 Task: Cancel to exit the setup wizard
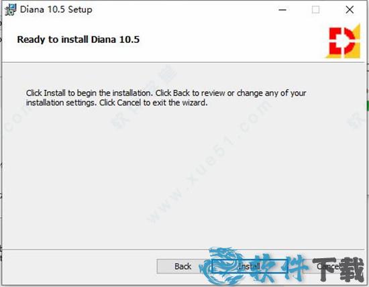tap(329, 266)
